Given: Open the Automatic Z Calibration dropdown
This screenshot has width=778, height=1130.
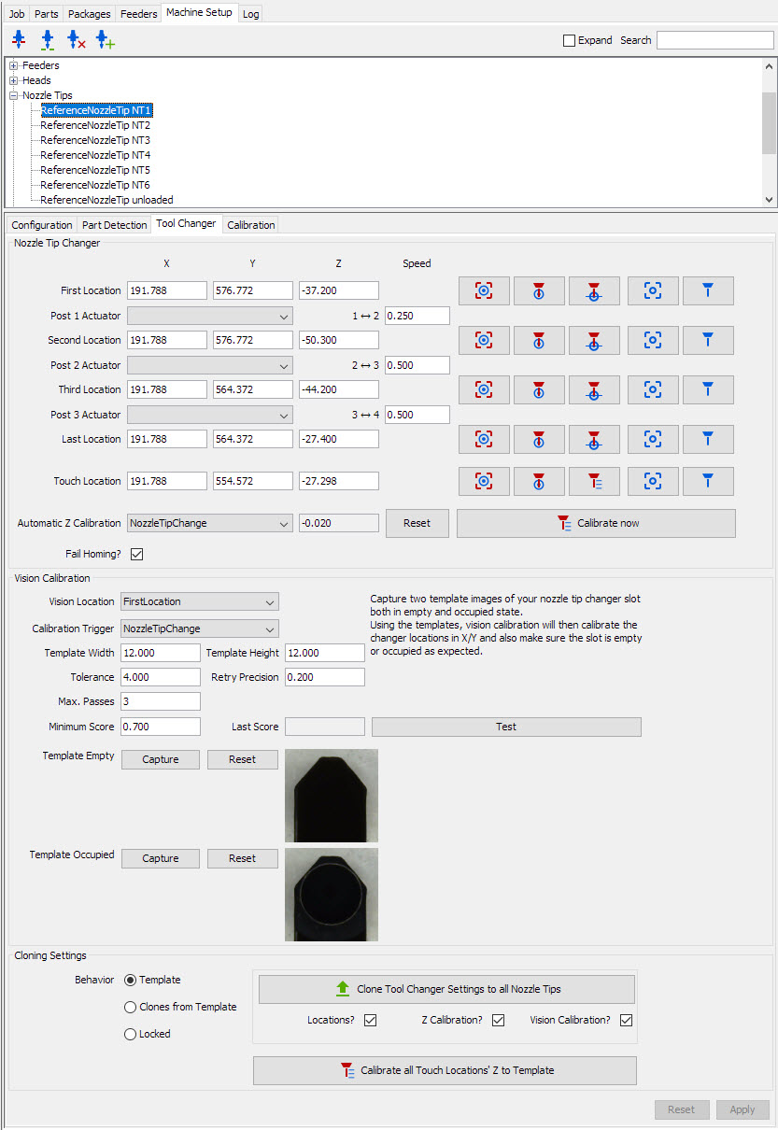Looking at the screenshot, I should pos(209,523).
